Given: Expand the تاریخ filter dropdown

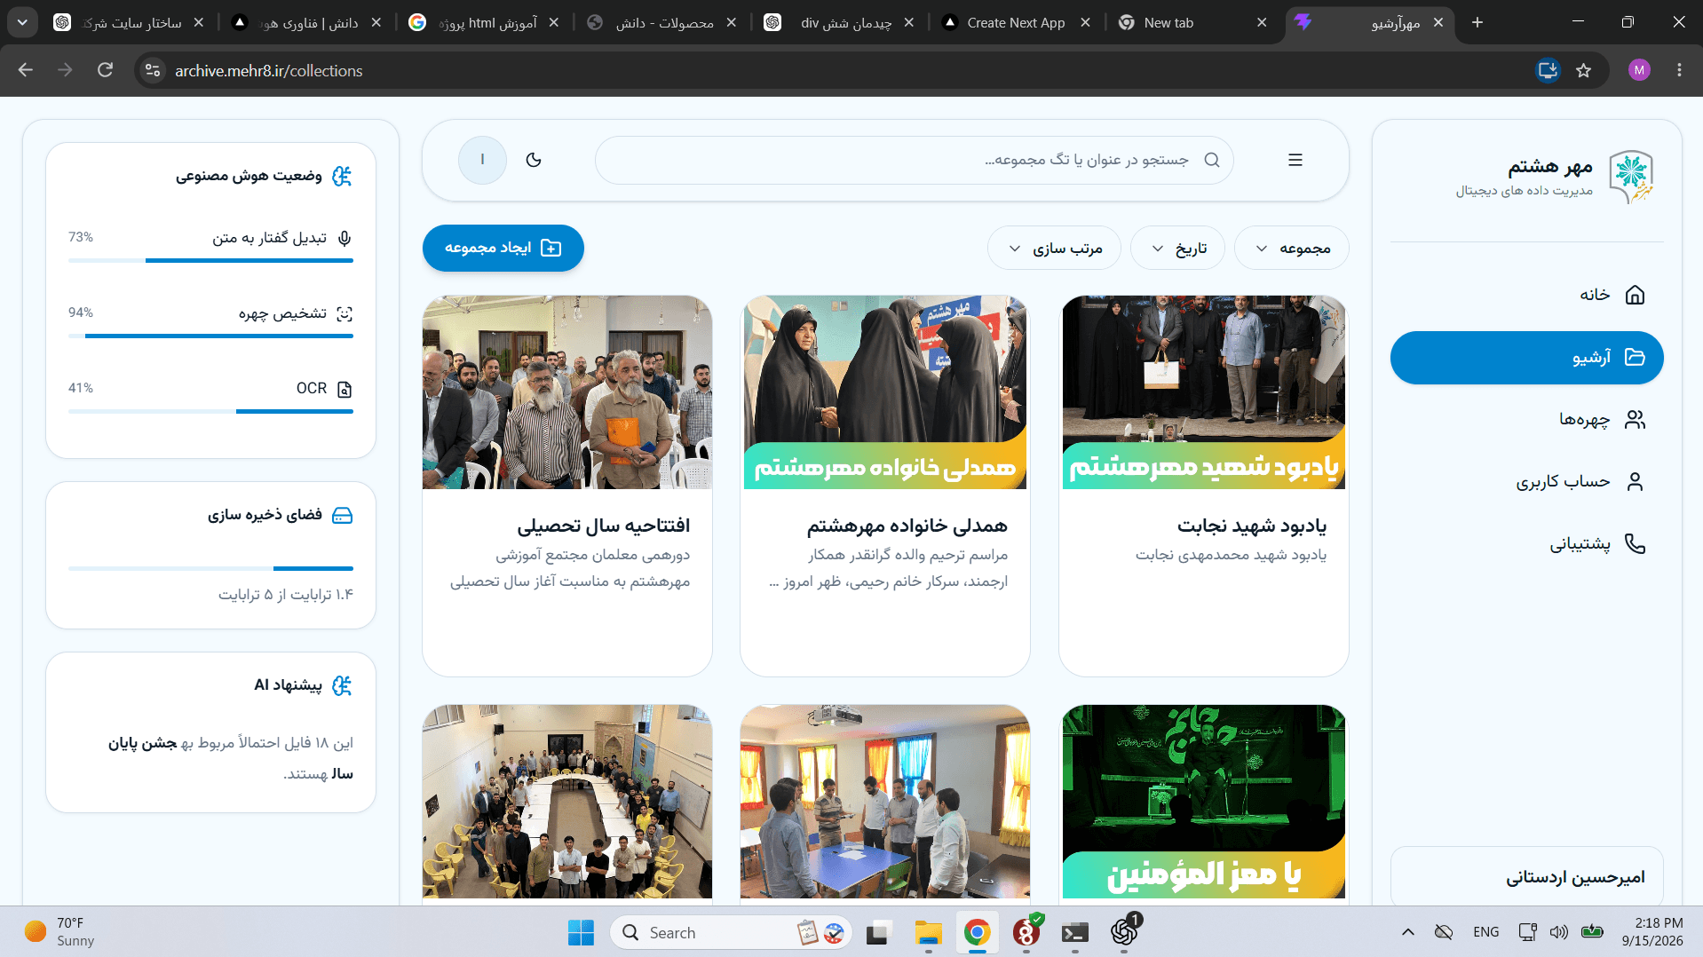Looking at the screenshot, I should (1177, 249).
